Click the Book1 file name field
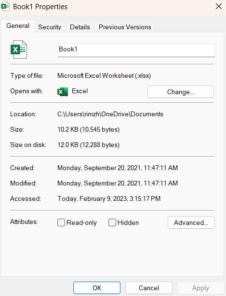 [x=136, y=50]
